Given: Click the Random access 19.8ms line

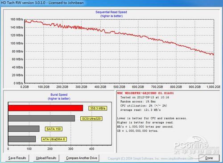Looking at the screenshot, I should coord(138,102).
